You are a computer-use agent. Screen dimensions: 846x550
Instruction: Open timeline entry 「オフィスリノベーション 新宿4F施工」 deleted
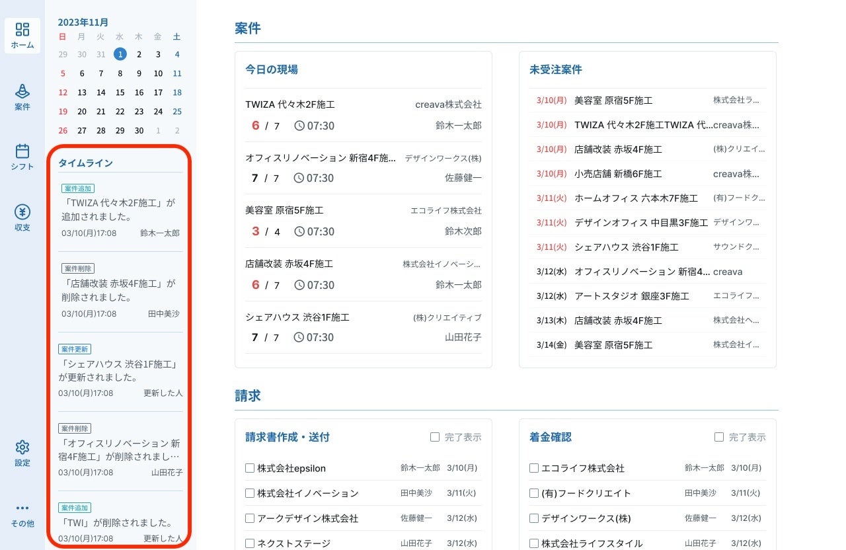click(120, 450)
